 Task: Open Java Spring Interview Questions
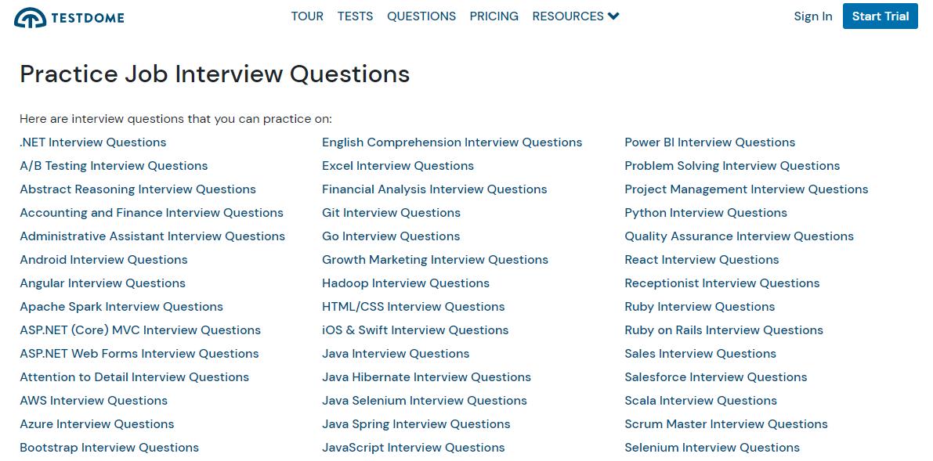point(416,424)
